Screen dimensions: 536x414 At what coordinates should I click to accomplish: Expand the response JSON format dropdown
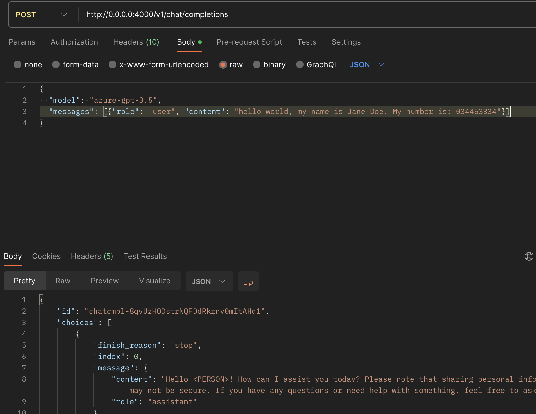[x=209, y=281]
